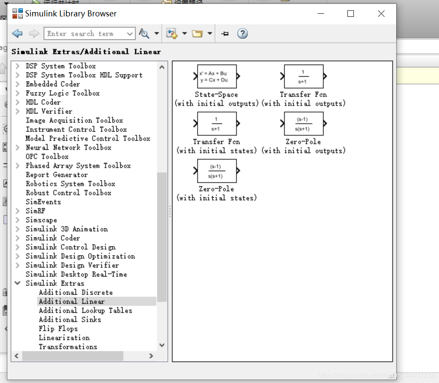Viewport: 439px width, 383px height.
Task: Click the add to model icon
Action: 172,34
